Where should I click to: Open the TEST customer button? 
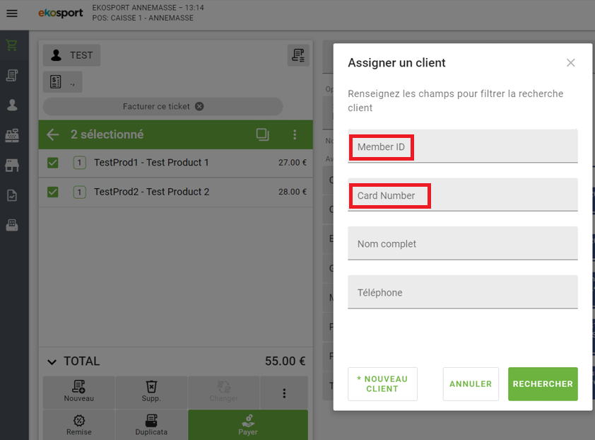71,55
